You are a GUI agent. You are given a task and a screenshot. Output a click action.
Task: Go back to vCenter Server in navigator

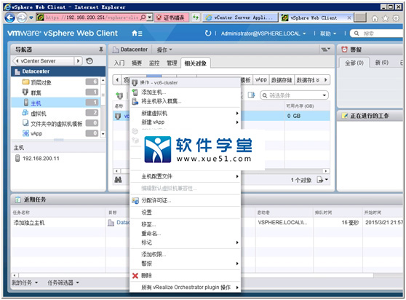[x=43, y=61]
